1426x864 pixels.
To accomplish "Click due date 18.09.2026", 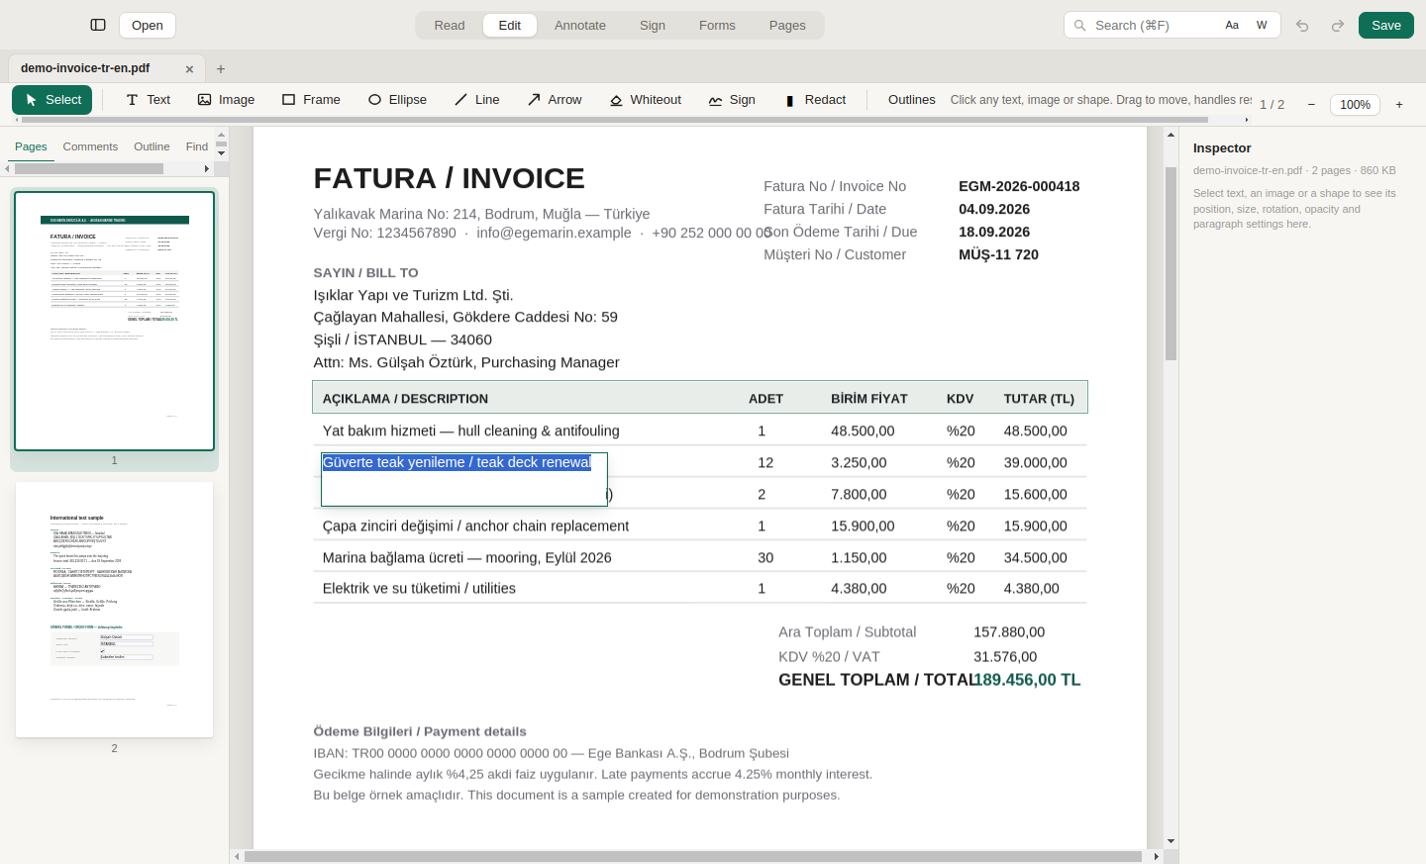I will click(x=994, y=232).
